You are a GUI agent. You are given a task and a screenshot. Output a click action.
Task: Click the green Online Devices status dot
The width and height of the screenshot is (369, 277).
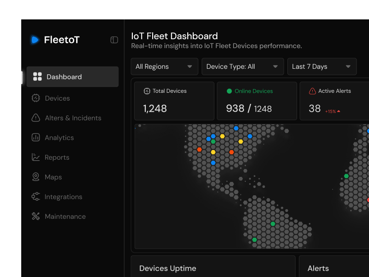coord(229,91)
